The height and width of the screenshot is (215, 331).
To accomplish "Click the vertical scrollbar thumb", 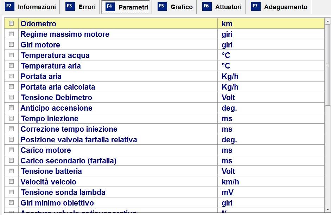I will (327, 65).
